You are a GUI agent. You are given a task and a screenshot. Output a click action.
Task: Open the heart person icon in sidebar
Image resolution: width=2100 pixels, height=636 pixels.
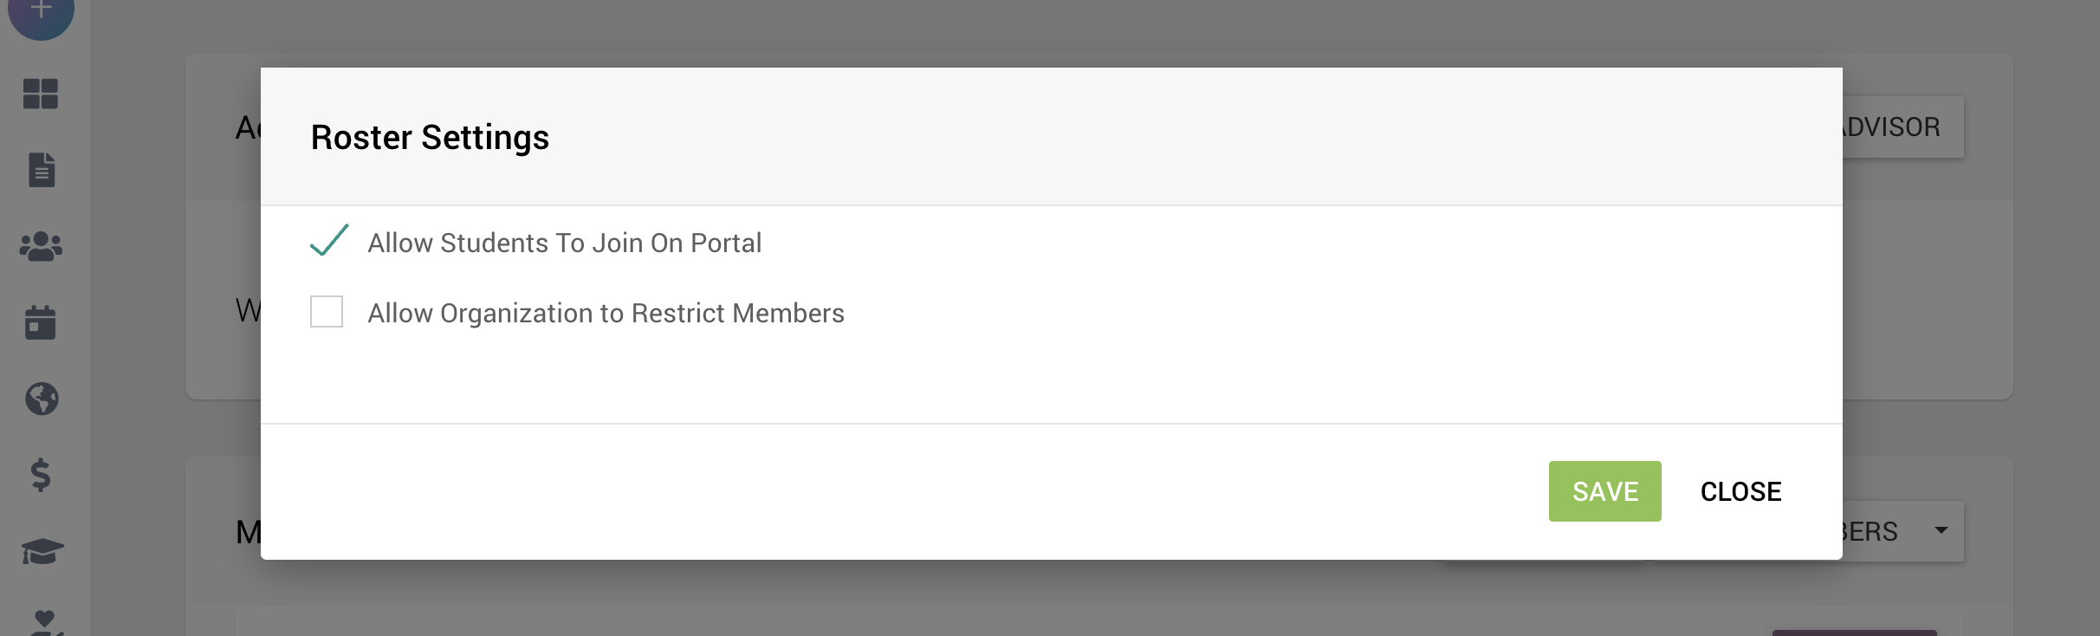pyautogui.click(x=43, y=623)
